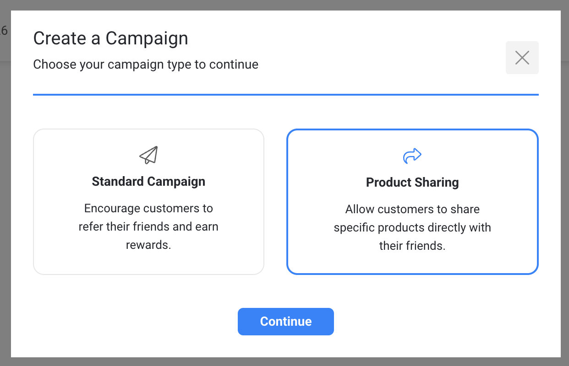The height and width of the screenshot is (366, 569).
Task: Click "refer their friends and earn" text
Action: point(148,226)
